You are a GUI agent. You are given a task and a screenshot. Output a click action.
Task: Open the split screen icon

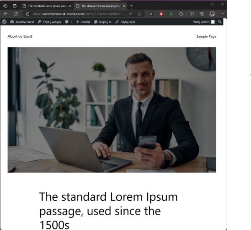(x=192, y=14)
